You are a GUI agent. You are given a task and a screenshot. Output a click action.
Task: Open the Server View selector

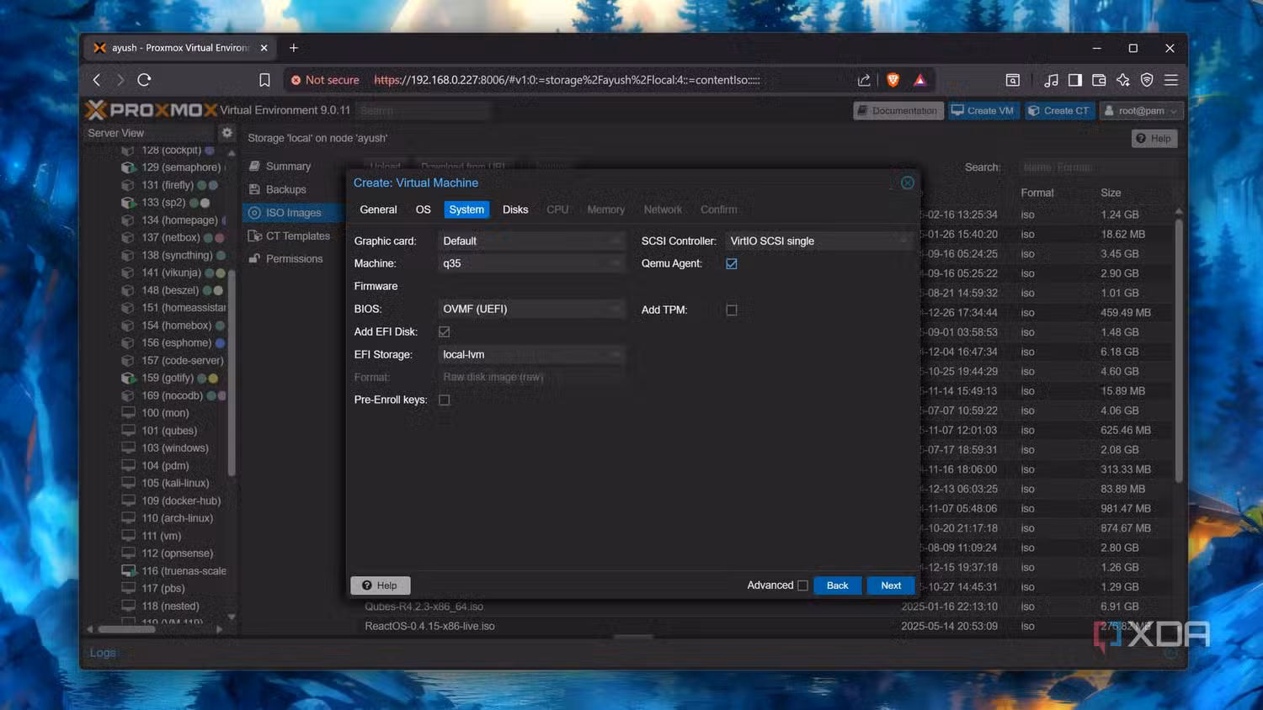pos(152,133)
